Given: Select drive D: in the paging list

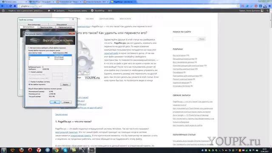Looking at the screenshot, I should [50, 57].
